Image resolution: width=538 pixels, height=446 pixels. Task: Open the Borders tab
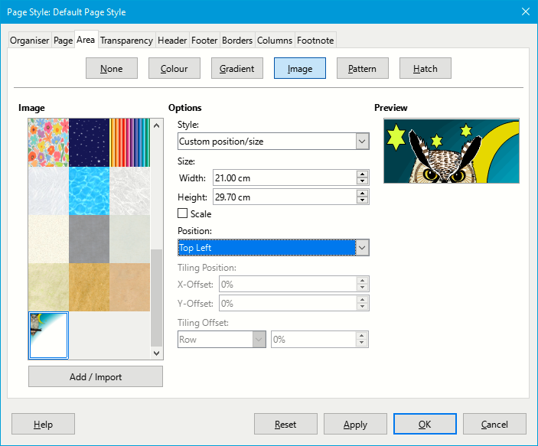tap(236, 41)
